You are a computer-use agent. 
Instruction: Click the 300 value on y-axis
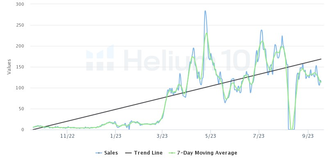20,4
